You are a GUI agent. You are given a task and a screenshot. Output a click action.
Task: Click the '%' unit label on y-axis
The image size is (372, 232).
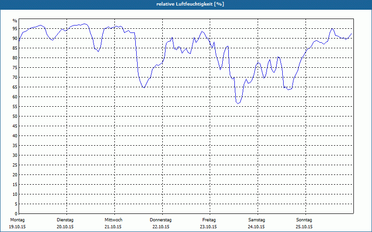click(15, 21)
